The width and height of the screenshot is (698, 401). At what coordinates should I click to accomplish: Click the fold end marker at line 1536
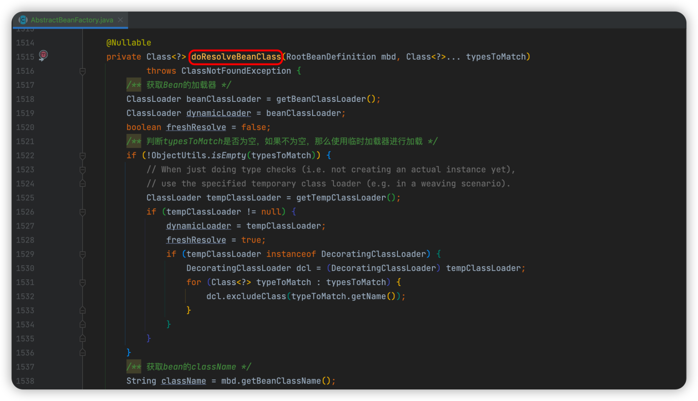[x=82, y=353]
